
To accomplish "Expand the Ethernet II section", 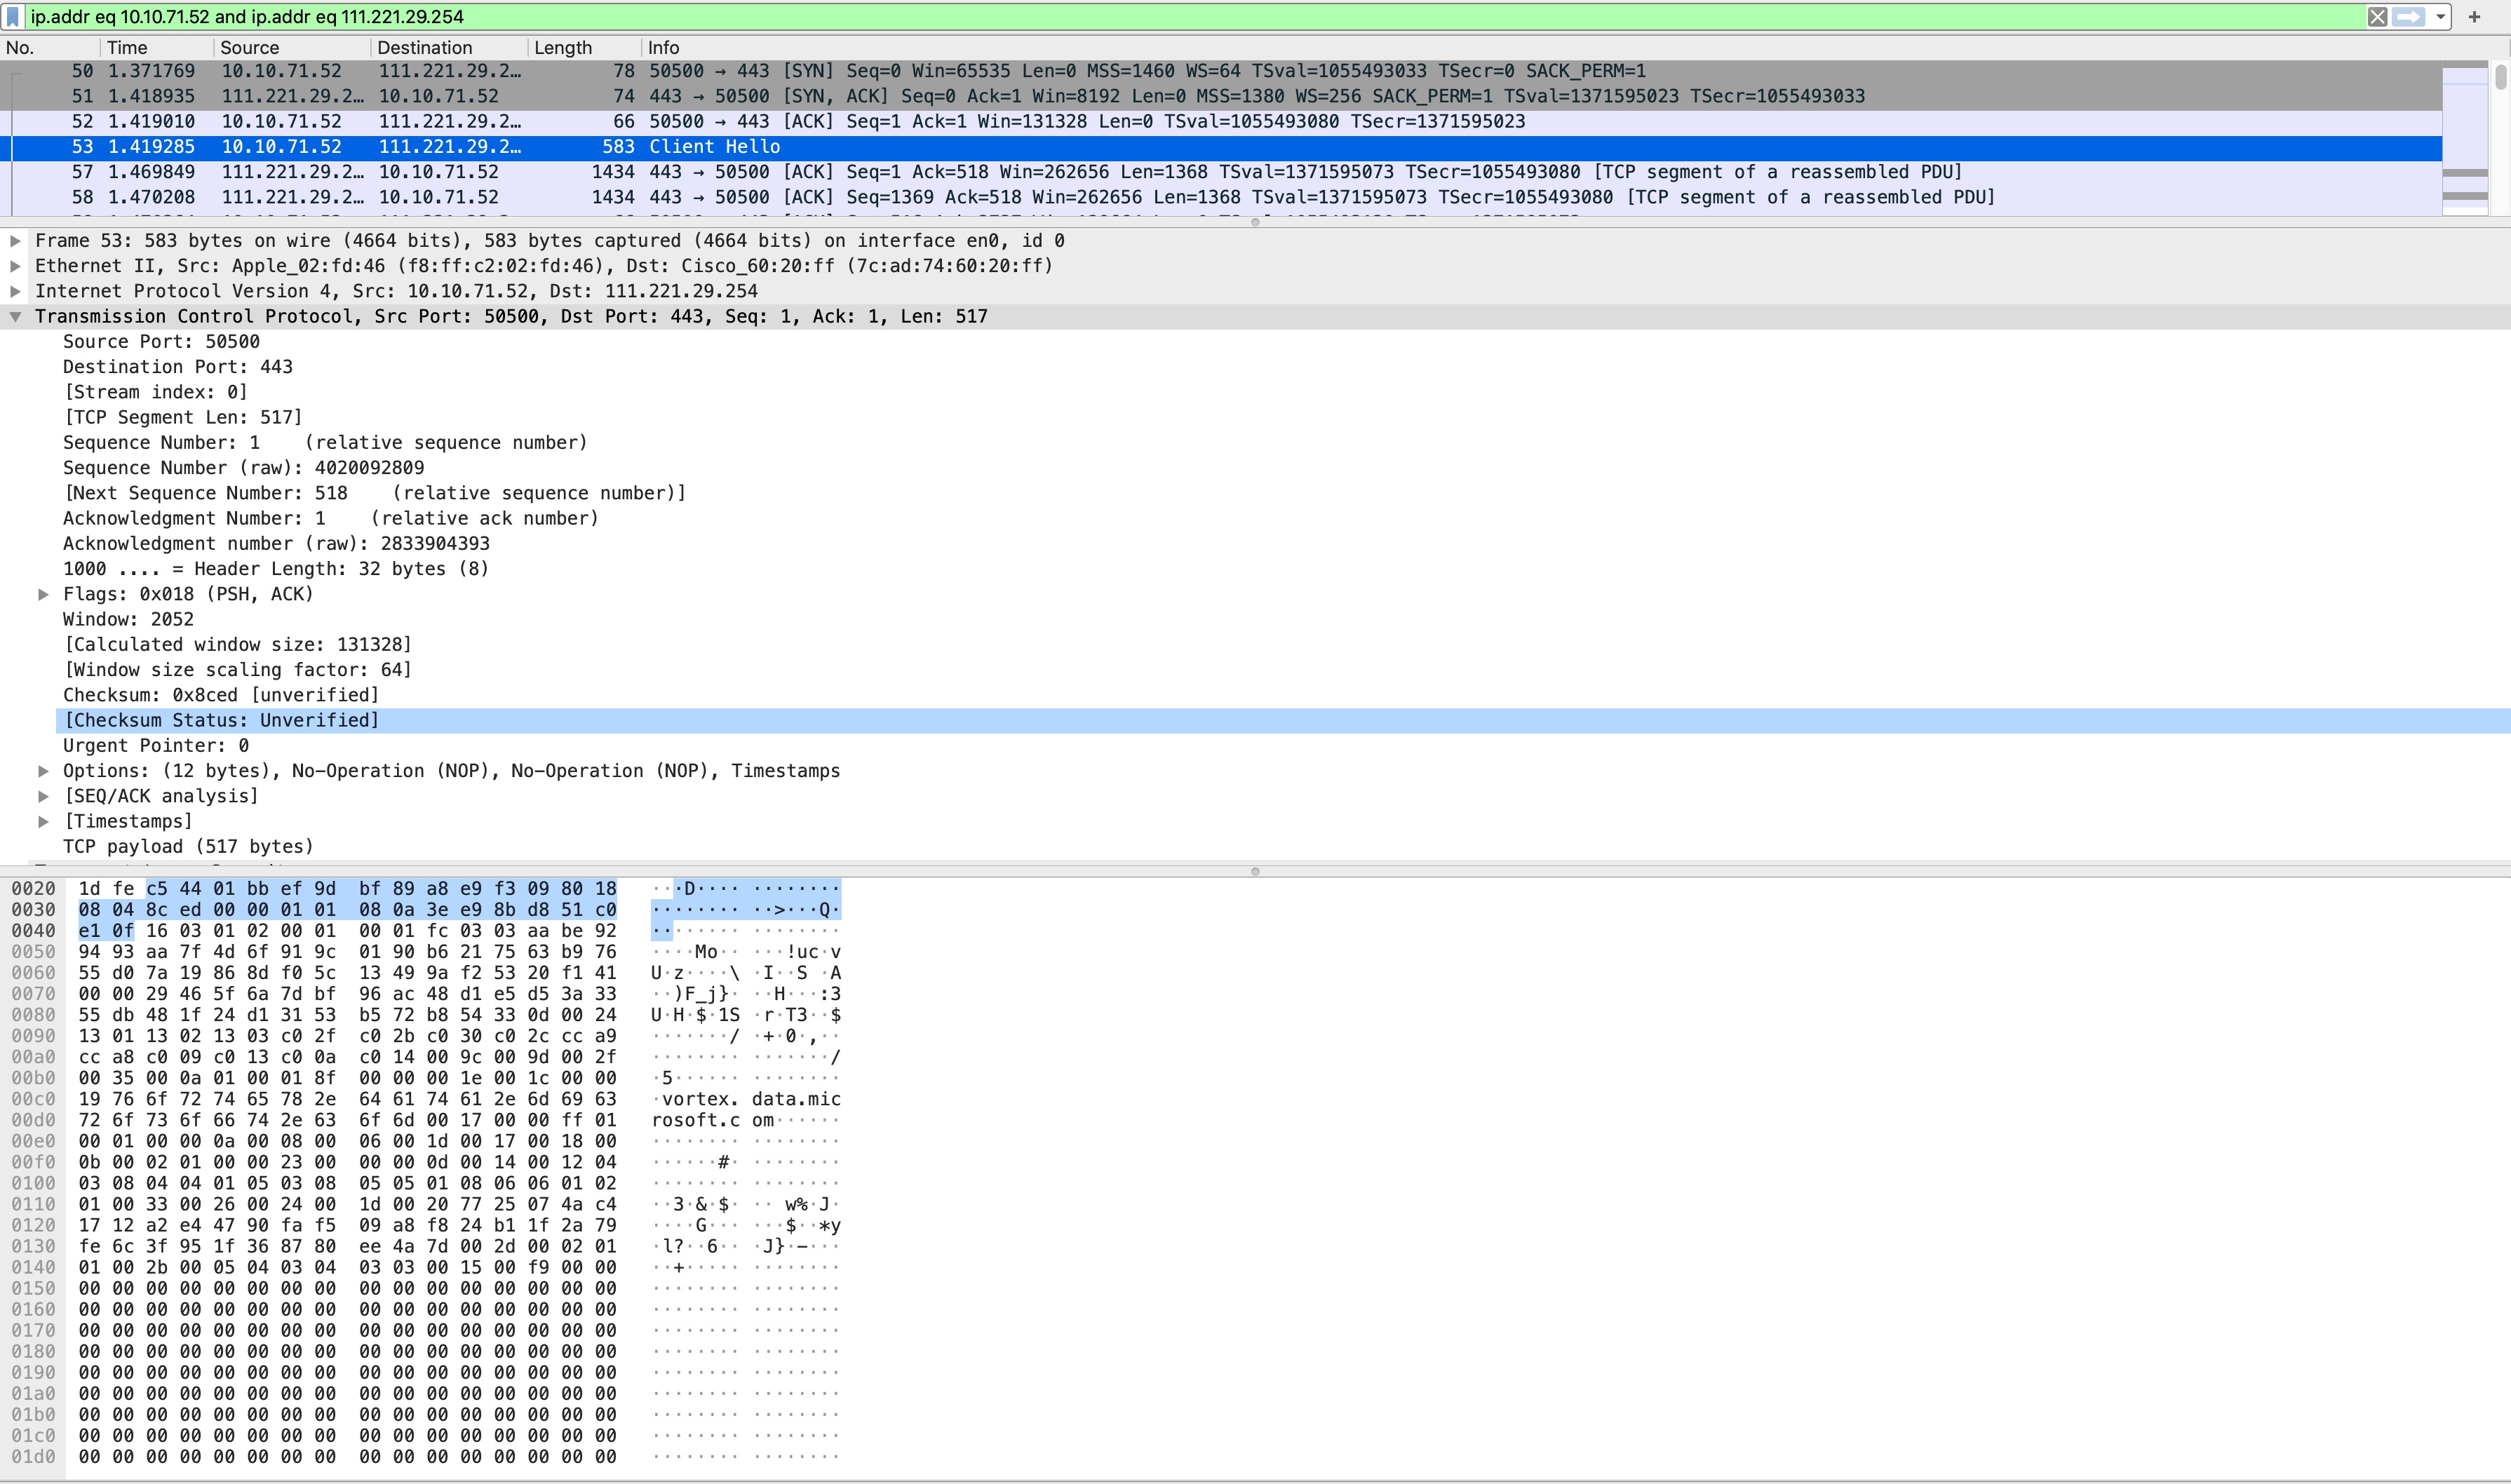I will click(x=15, y=266).
